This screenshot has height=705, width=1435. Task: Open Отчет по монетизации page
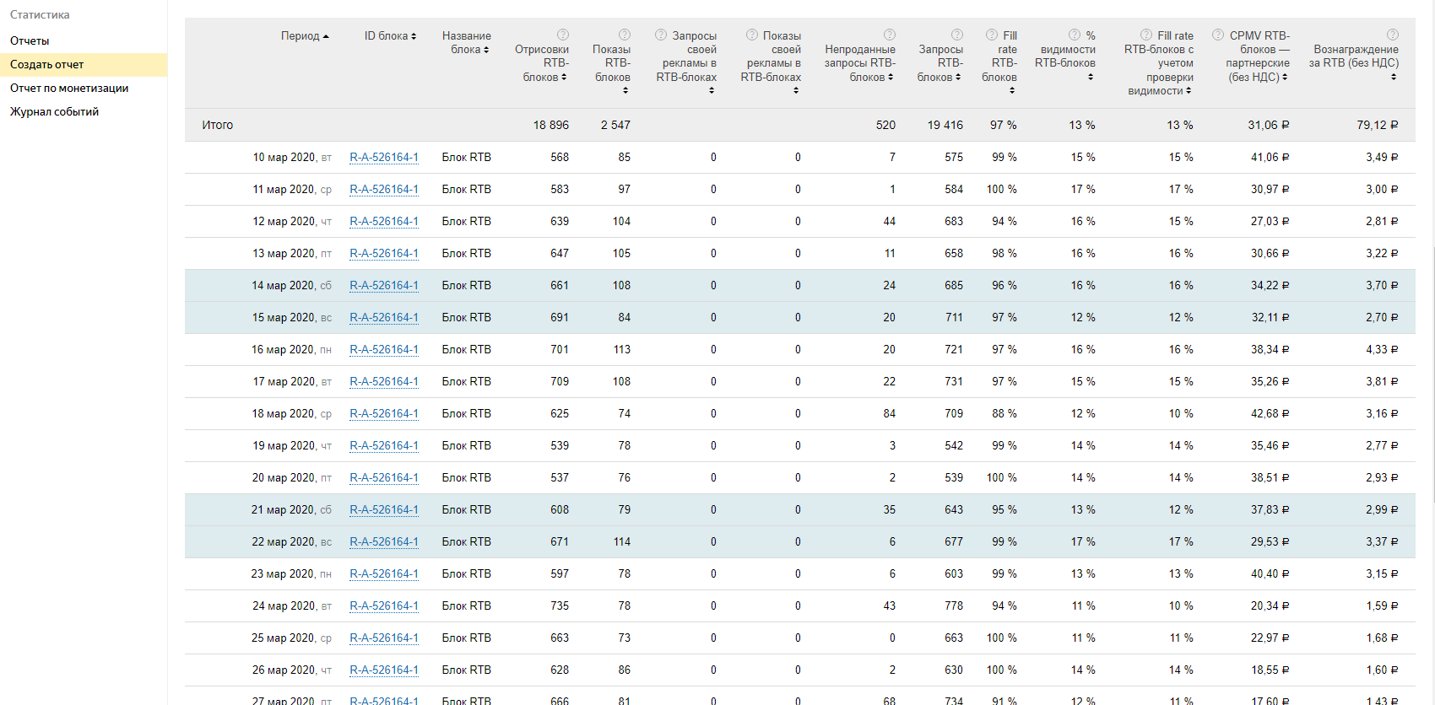point(69,88)
